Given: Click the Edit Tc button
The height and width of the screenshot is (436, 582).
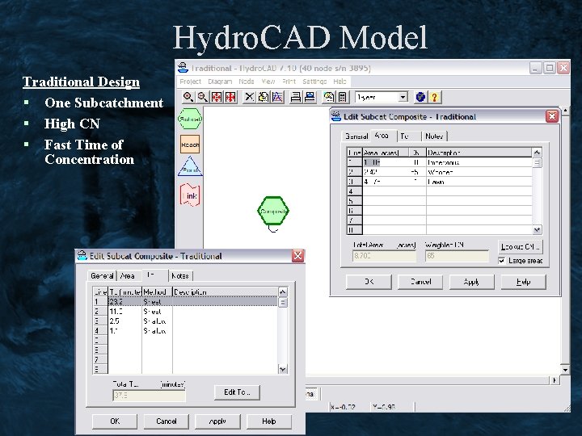Looking at the screenshot, I should tap(237, 392).
